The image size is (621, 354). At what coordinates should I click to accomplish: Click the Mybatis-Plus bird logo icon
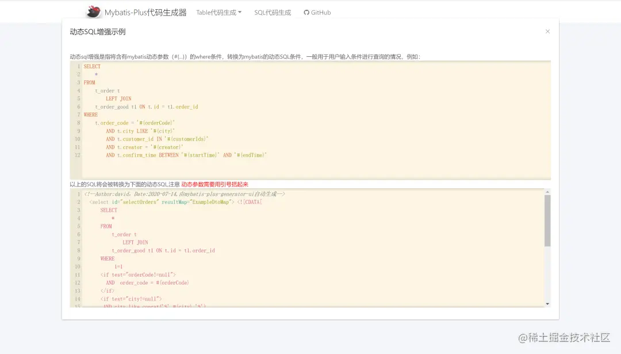point(94,12)
